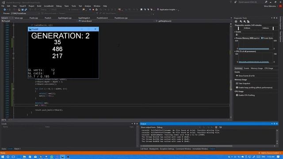This screenshot has height=159, width=283.
Task: Switch to AppDelegate.h editor tab
Action: (x=84, y=18)
